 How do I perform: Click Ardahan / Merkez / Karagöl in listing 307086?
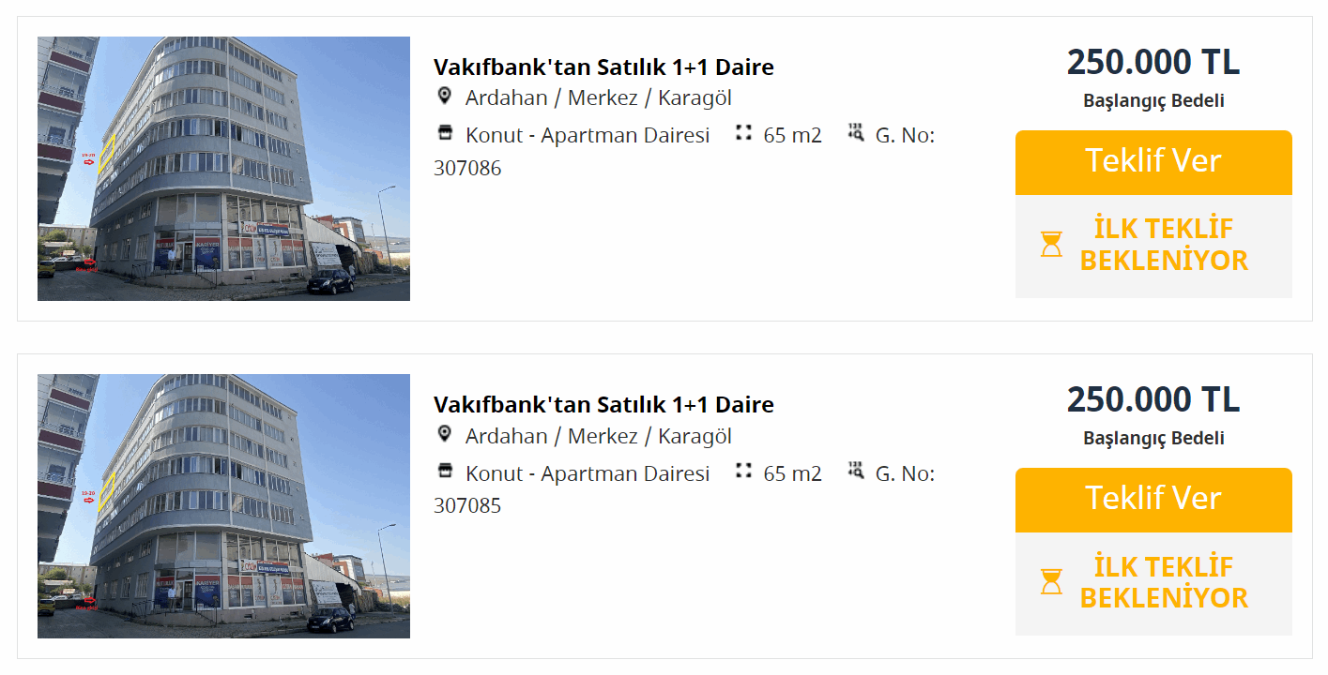coord(599,97)
